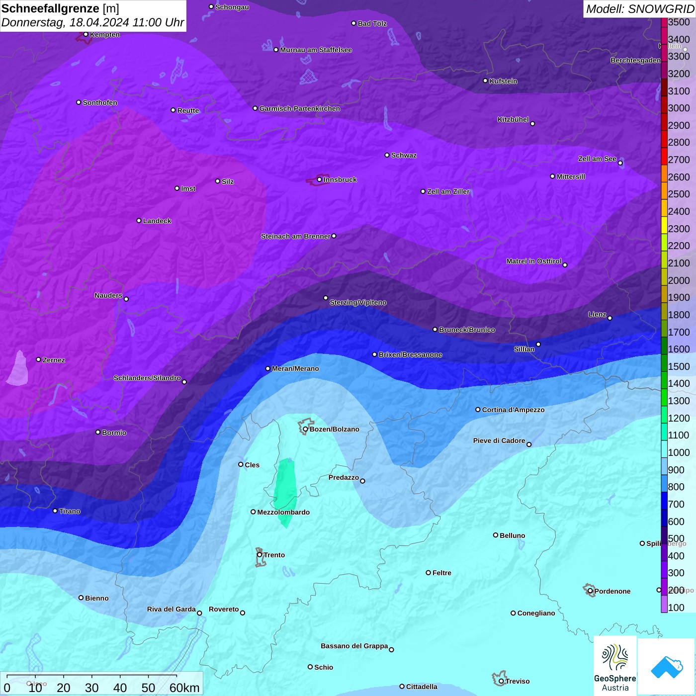
Task: Click the 'Conegliano' label
Action: point(536,613)
